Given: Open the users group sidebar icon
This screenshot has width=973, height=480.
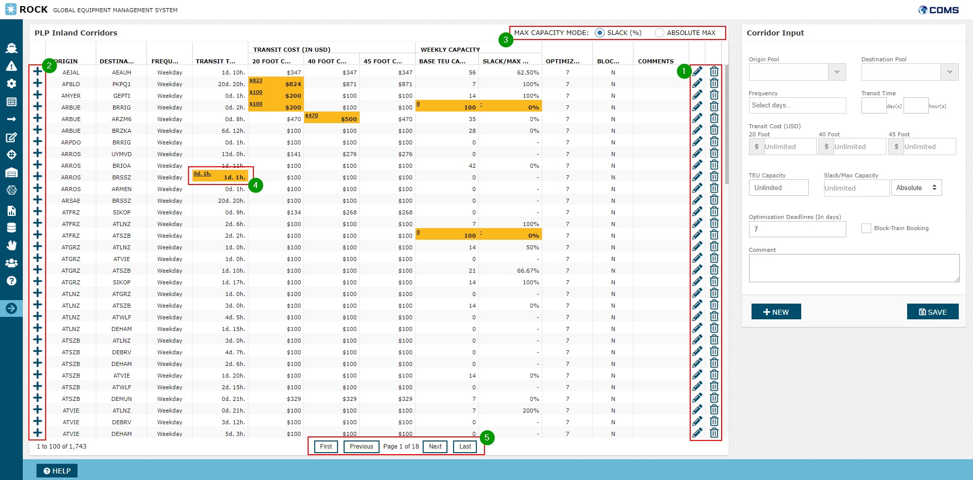Looking at the screenshot, I should click(x=11, y=263).
